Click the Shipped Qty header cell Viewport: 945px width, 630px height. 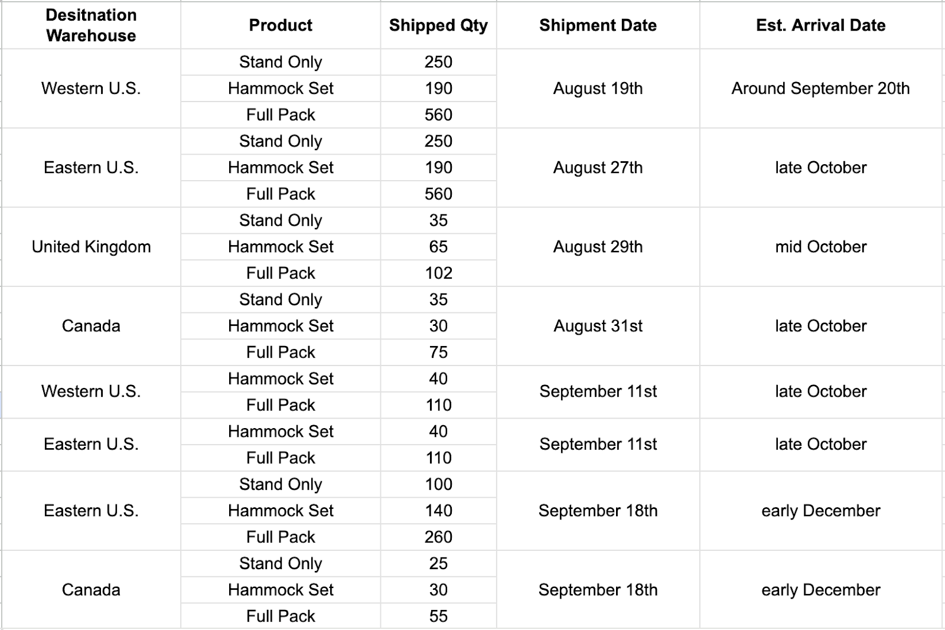[438, 25]
